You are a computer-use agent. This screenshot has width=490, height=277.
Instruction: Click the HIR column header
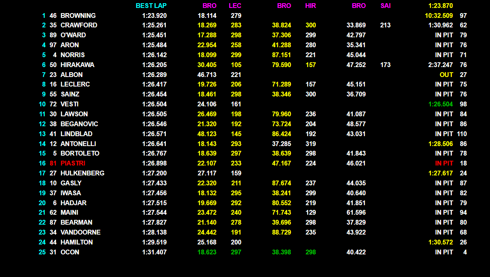(310, 6)
